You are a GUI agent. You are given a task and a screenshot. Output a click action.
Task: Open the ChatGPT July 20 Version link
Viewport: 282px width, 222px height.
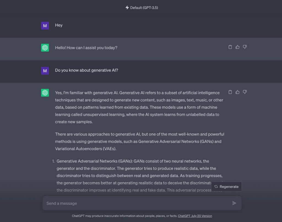pos(195,216)
